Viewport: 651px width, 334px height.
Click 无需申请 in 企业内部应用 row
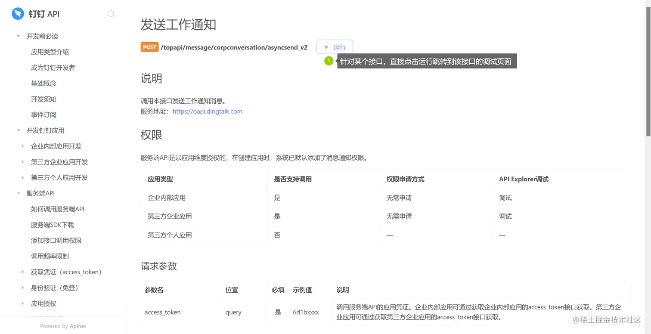(x=399, y=198)
